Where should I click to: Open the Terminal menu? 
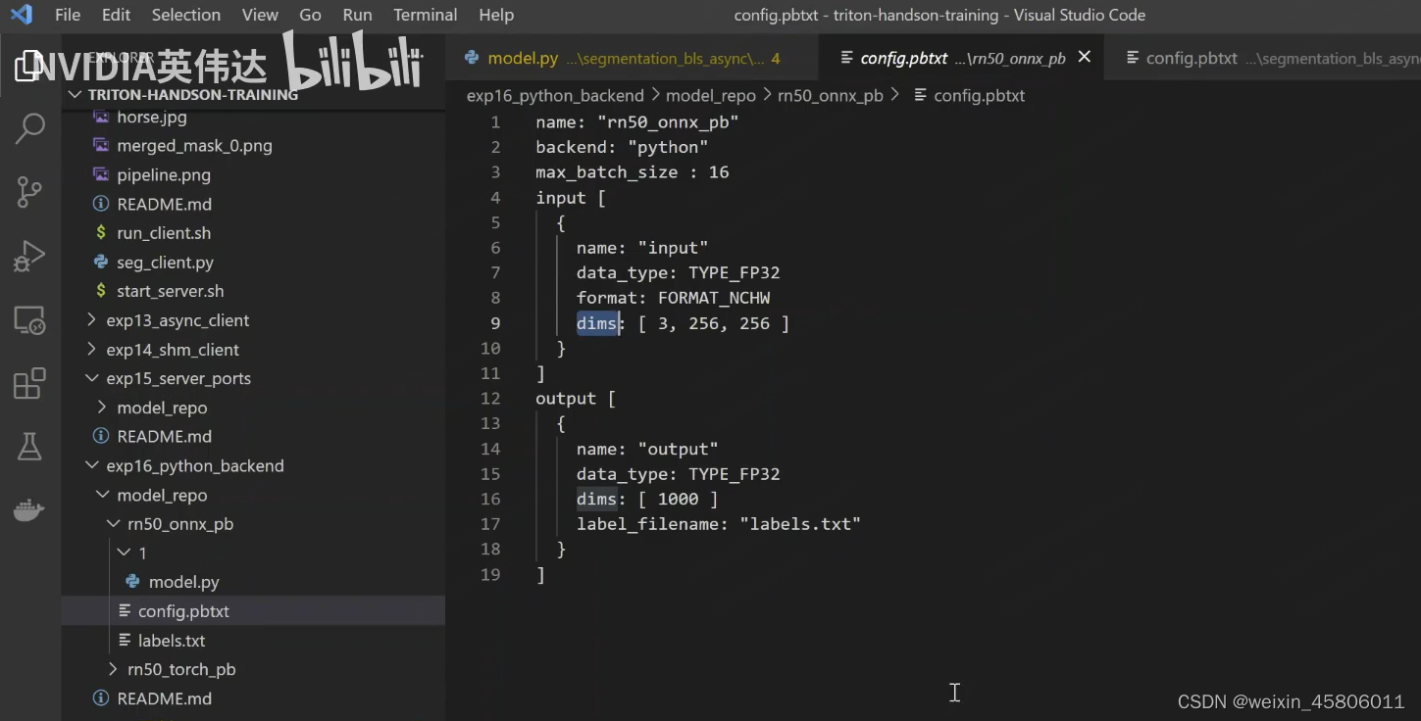pyautogui.click(x=425, y=15)
